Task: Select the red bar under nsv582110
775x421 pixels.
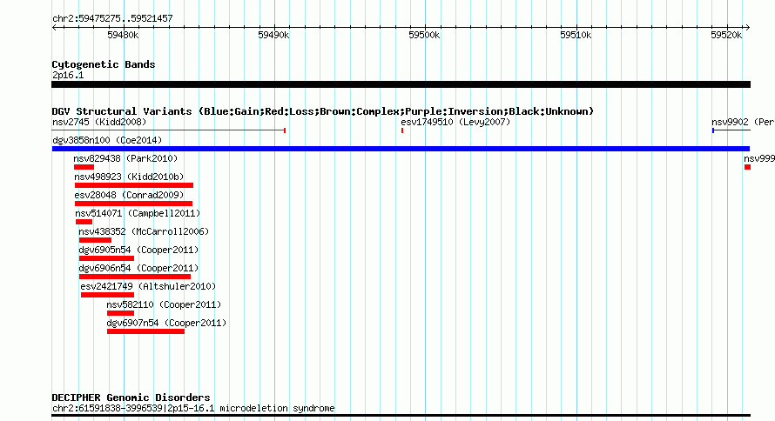Action: pos(120,313)
